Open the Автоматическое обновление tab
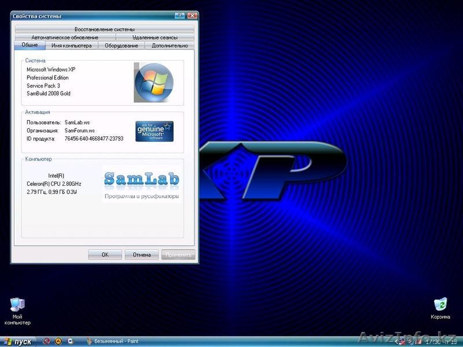The image size is (463, 347). click(x=65, y=37)
